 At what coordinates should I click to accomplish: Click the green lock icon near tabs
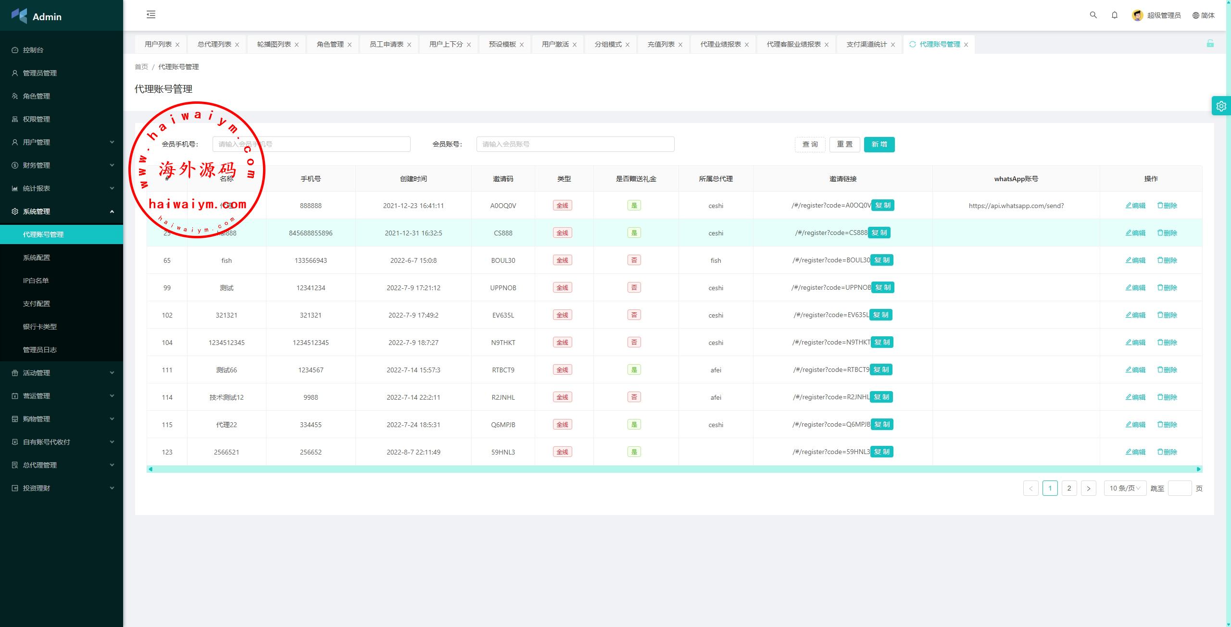(x=1210, y=44)
